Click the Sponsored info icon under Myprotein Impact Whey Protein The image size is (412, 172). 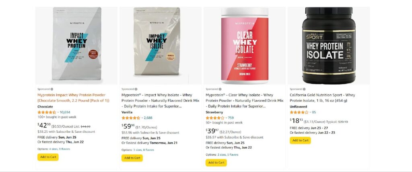click(52, 89)
